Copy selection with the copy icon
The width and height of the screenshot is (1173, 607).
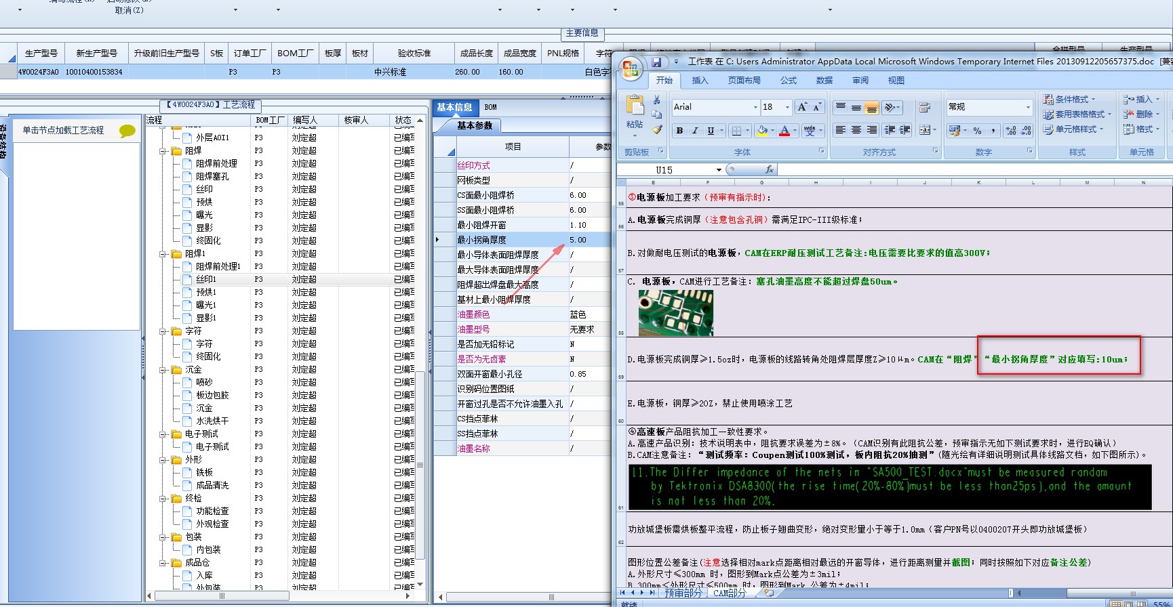(x=656, y=114)
